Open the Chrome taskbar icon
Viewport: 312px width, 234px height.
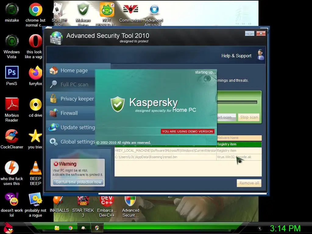(x=70, y=228)
